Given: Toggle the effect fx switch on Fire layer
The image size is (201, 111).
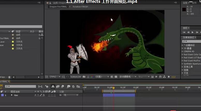Looking at the screenshot, I should (44, 95).
